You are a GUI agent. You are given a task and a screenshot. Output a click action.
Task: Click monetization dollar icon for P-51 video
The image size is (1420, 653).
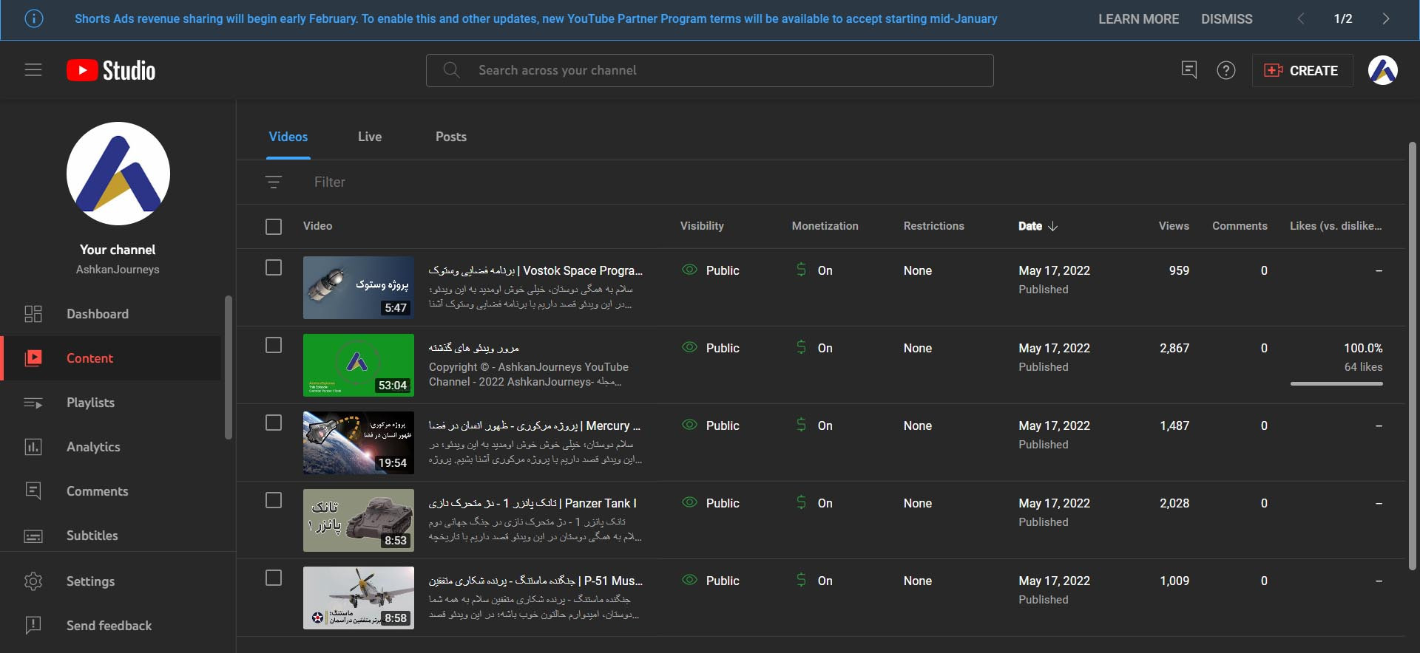tap(802, 581)
